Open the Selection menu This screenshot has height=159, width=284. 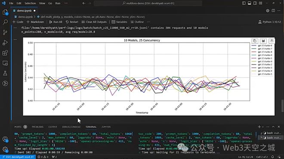[x=30, y=3]
